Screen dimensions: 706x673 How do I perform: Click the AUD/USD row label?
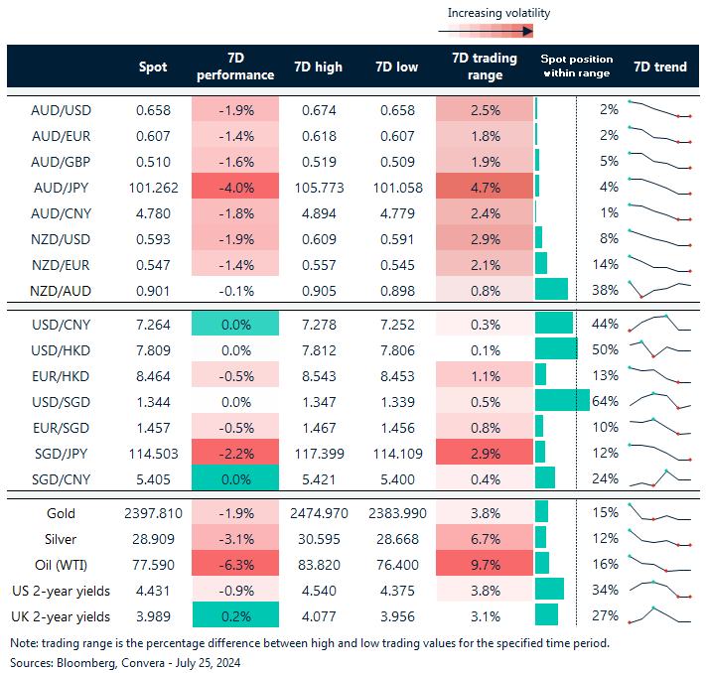(61, 110)
